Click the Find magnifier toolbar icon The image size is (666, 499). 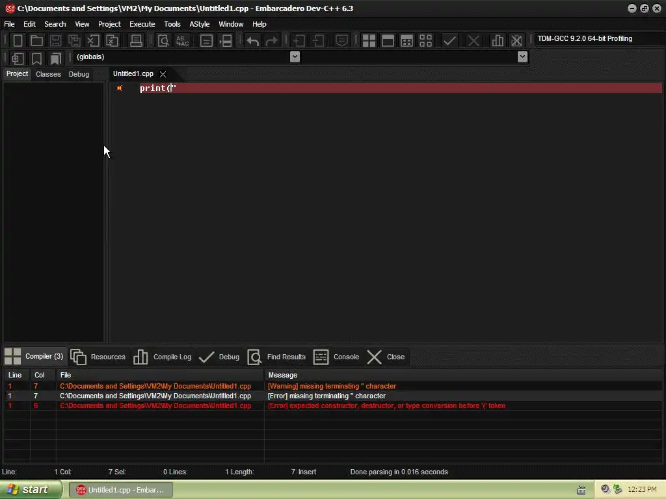(x=163, y=41)
